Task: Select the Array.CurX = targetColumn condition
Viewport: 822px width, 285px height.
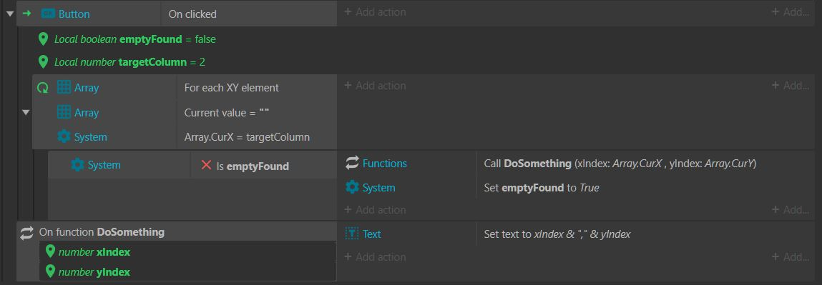Action: click(x=247, y=137)
